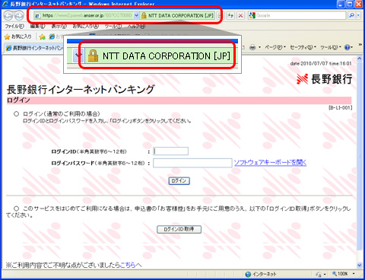The image size is (365, 280).
Task: Open the 表示(V) menu
Action: [59, 26]
